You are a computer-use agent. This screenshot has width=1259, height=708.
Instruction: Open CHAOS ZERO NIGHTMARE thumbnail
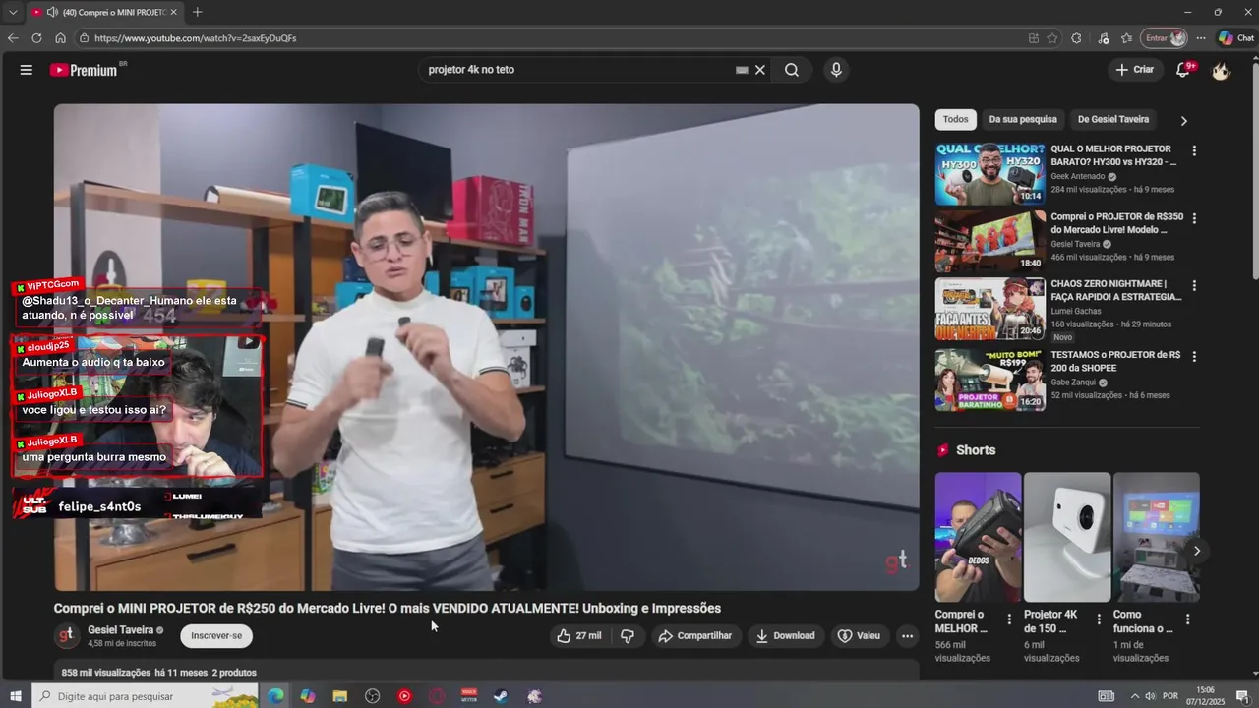click(989, 309)
